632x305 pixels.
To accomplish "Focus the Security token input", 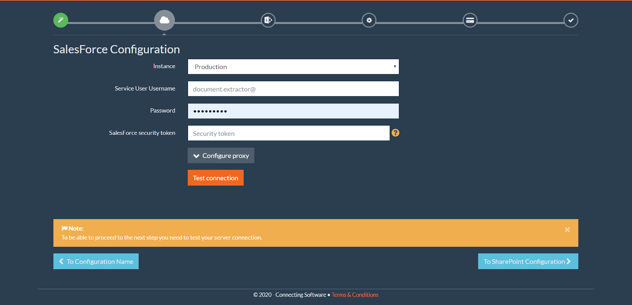I will pos(289,133).
